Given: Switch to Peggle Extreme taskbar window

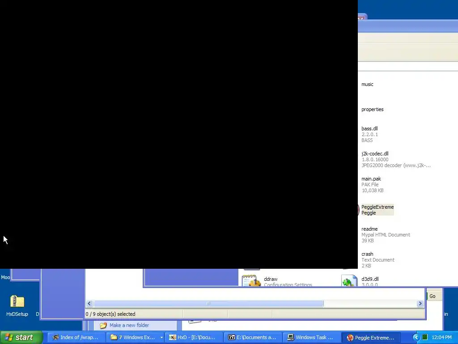Looking at the screenshot, I should pyautogui.click(x=371, y=337).
